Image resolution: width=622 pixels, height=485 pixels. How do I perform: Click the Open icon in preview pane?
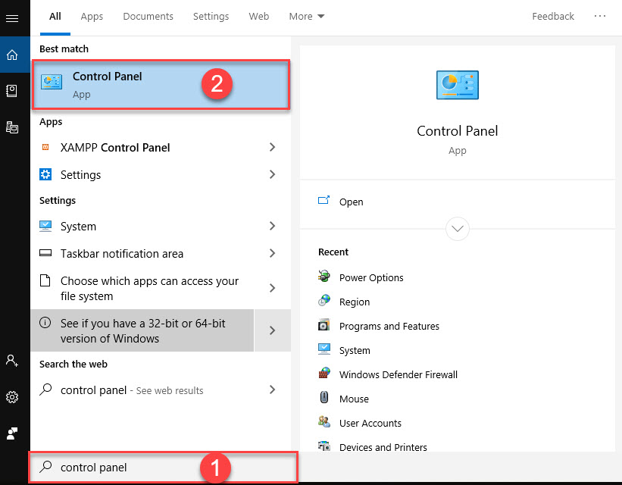click(x=324, y=200)
